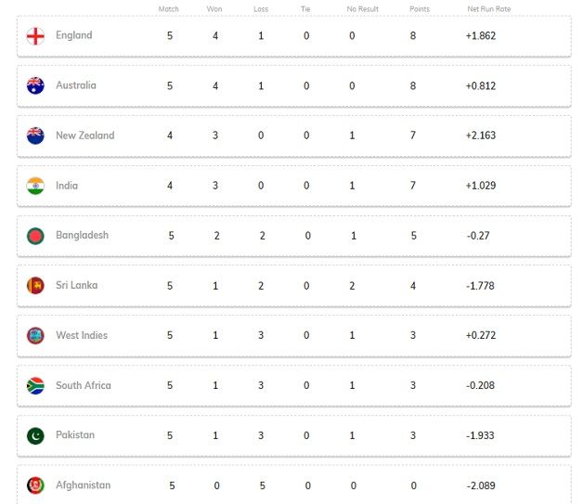Click the Won column header
The height and width of the screenshot is (504, 583).
pos(214,9)
